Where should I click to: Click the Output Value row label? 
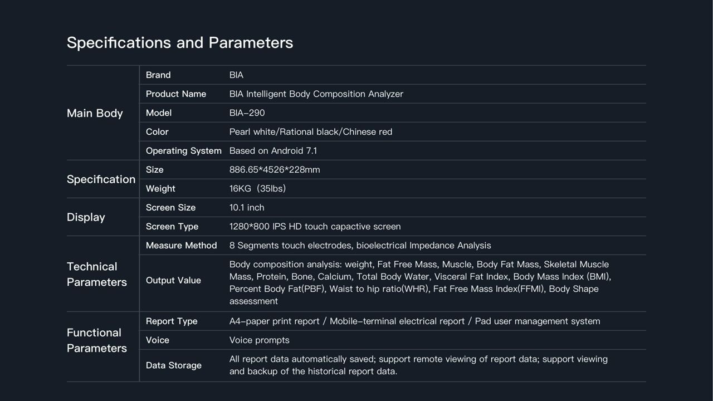[x=173, y=281]
